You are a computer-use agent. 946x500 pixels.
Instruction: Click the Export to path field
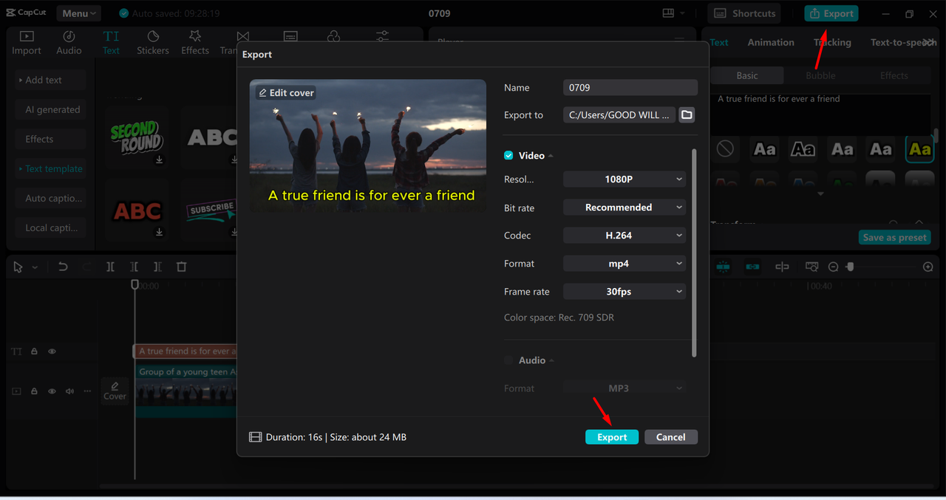coord(619,114)
